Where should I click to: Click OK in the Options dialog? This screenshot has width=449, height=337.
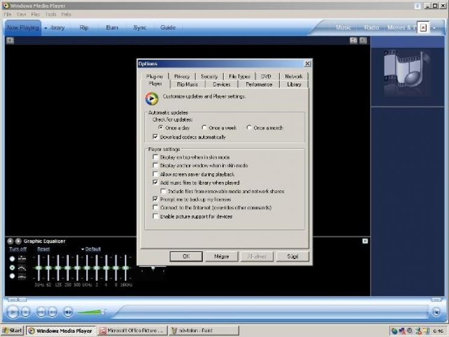(186, 256)
